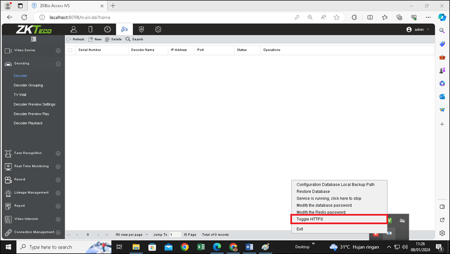Expand the Face Recognition section

[x=58, y=153]
